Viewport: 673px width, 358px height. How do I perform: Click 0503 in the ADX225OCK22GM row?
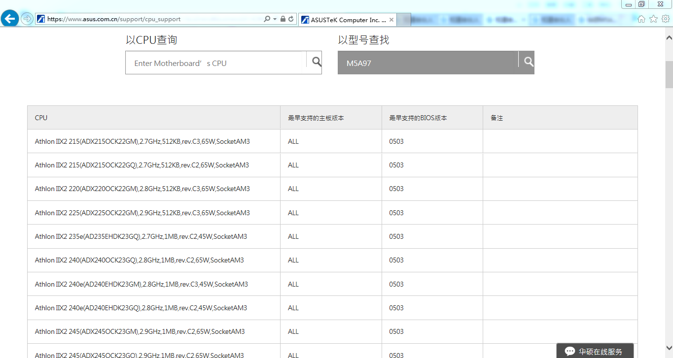tap(396, 213)
